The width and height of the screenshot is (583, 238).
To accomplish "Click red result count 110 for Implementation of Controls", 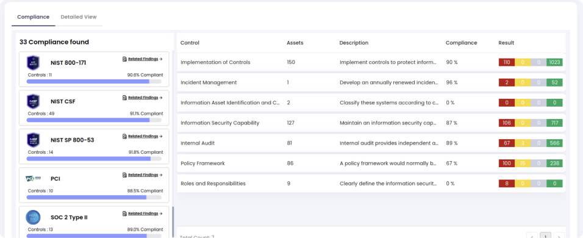I will (507, 62).
